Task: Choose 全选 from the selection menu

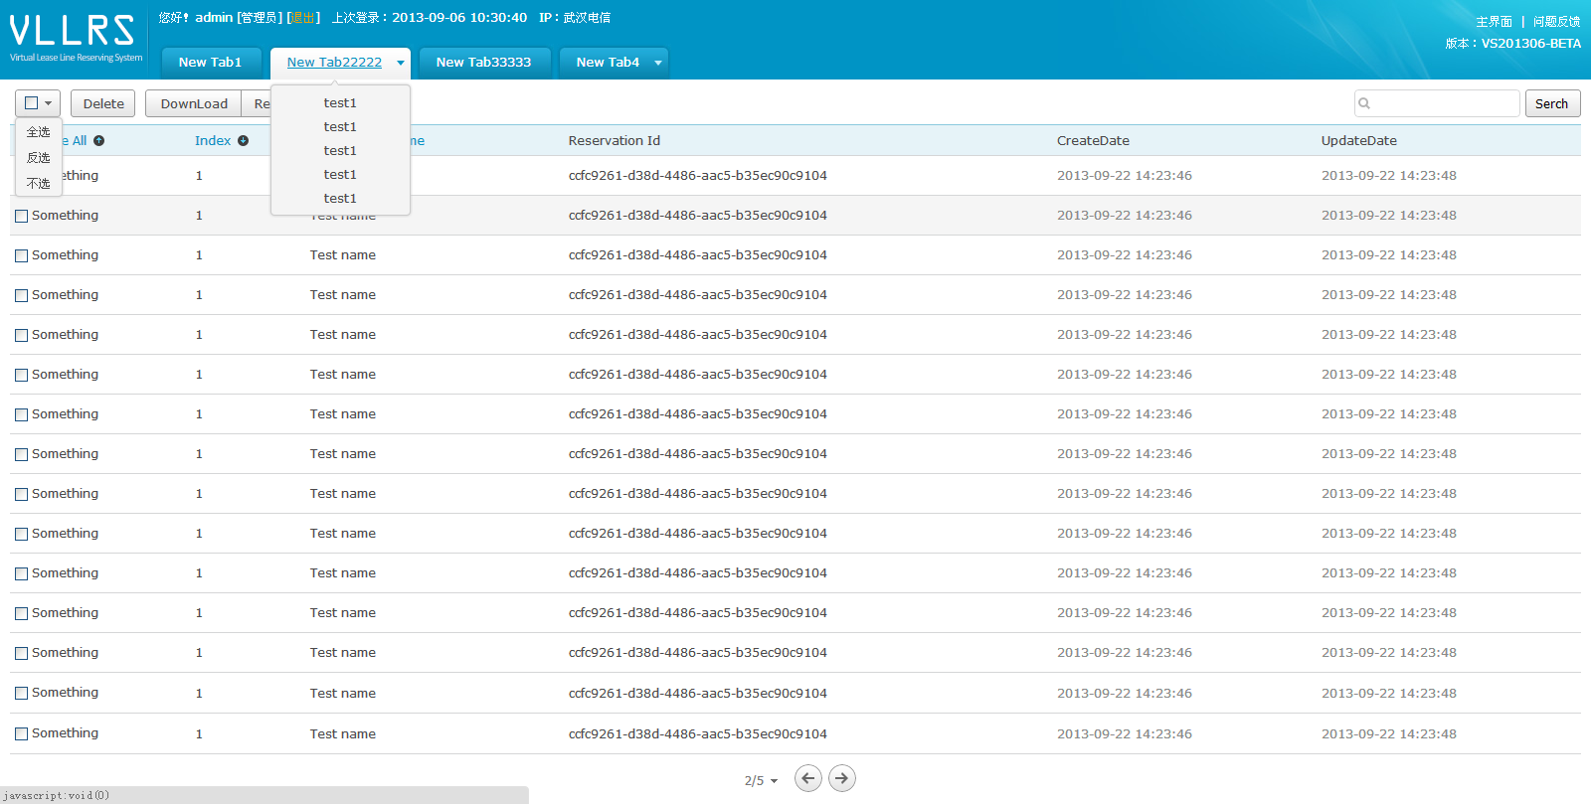Action: coord(39,131)
